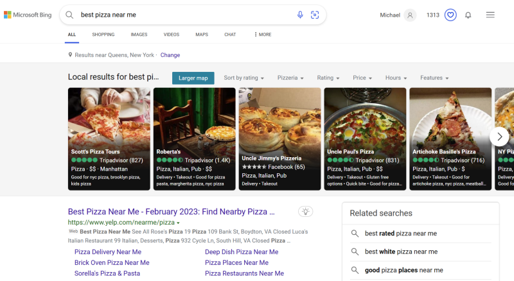Viewport: 514px width, 281px height.
Task: Search good pizza places near me
Action: point(404,270)
